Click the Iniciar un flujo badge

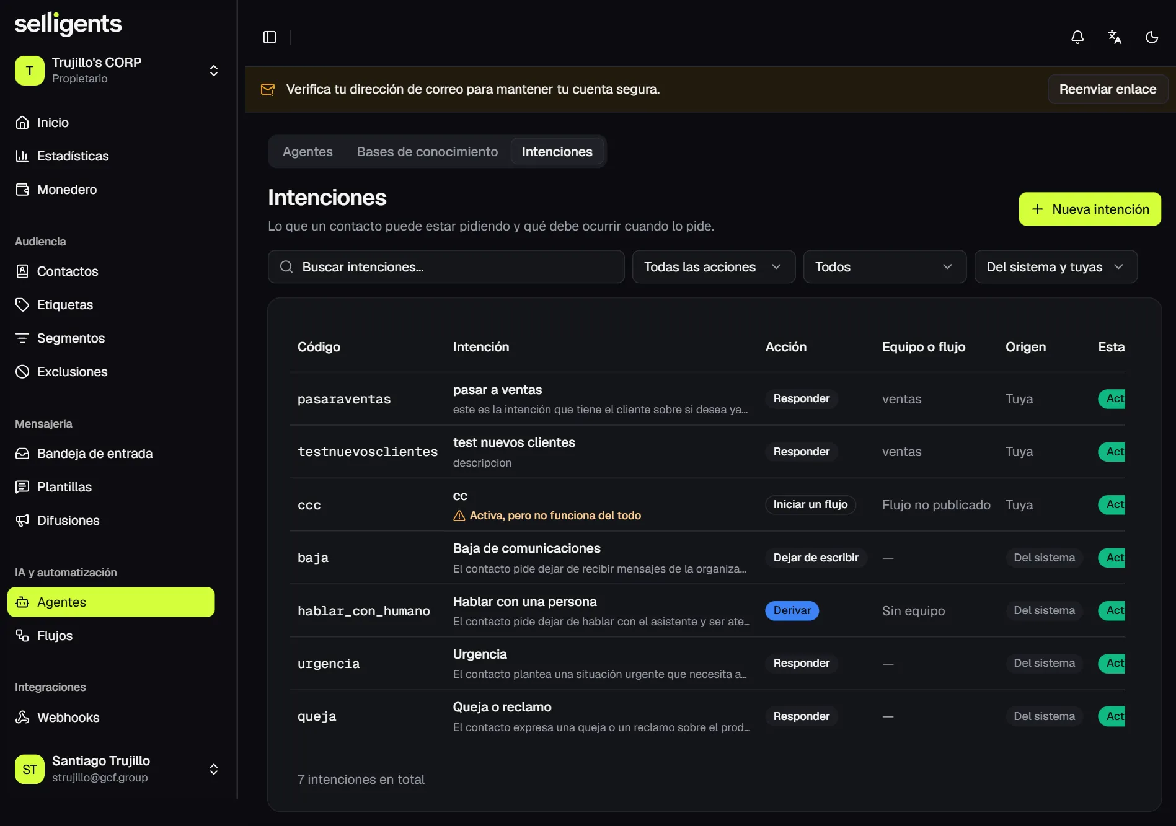pyautogui.click(x=810, y=505)
